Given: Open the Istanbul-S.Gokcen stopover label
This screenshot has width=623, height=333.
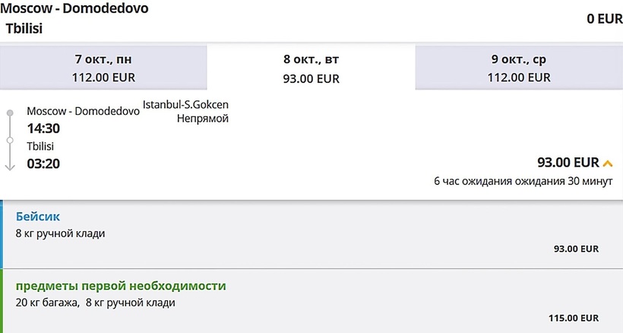Looking at the screenshot, I should [185, 104].
